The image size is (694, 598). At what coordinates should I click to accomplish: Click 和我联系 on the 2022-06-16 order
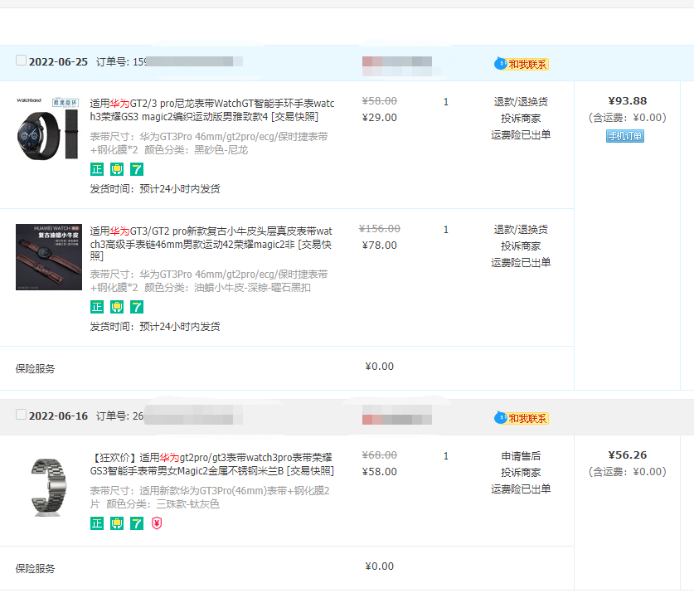coord(522,418)
